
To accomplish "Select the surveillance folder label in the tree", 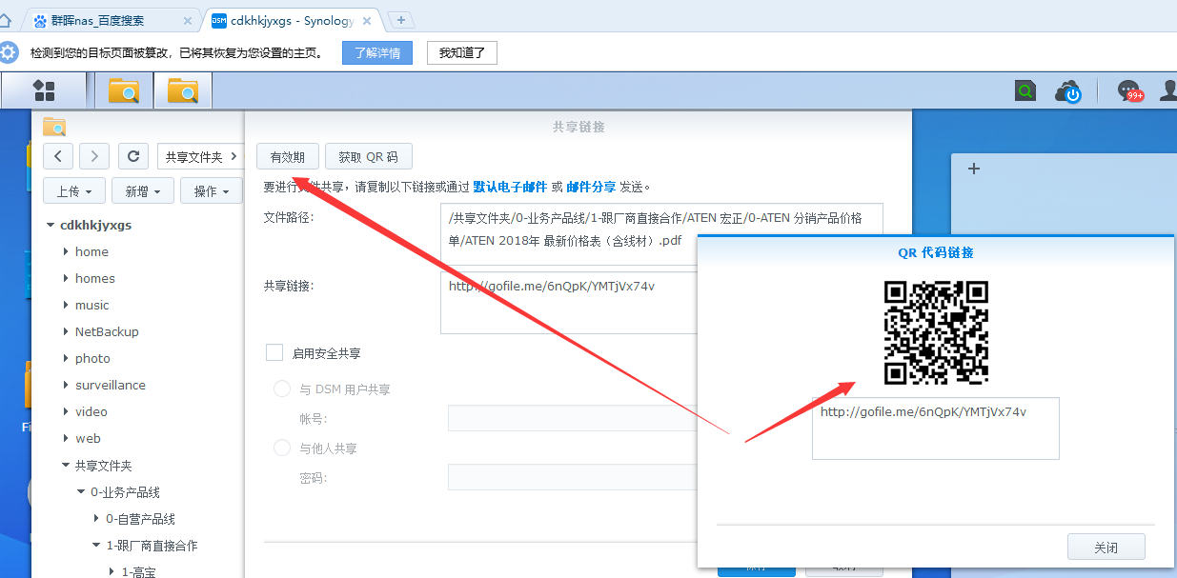I will [111, 385].
